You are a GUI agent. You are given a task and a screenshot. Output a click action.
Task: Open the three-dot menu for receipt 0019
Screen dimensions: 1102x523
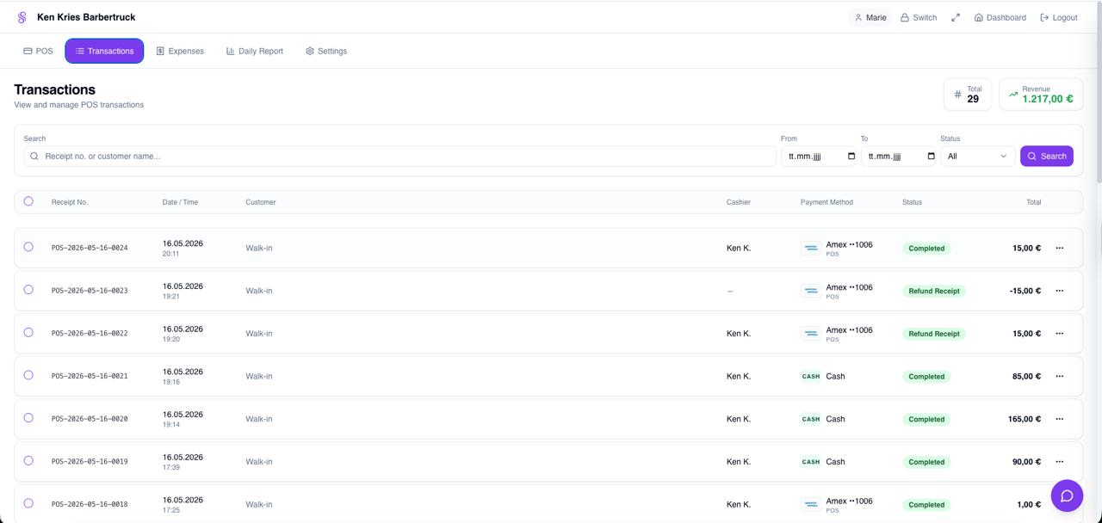click(1060, 462)
